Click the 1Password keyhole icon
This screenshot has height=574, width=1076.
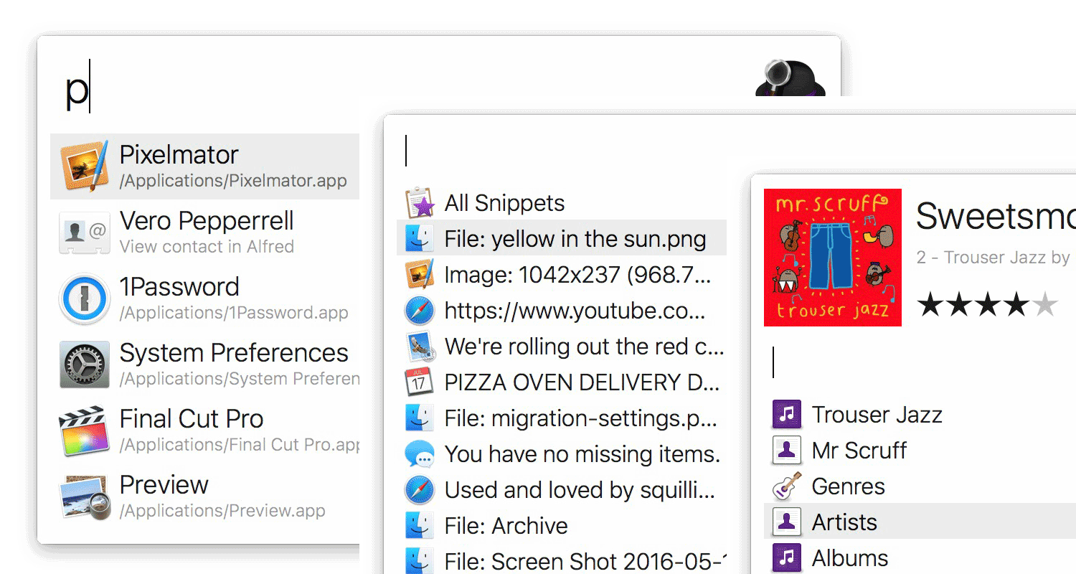pyautogui.click(x=85, y=298)
